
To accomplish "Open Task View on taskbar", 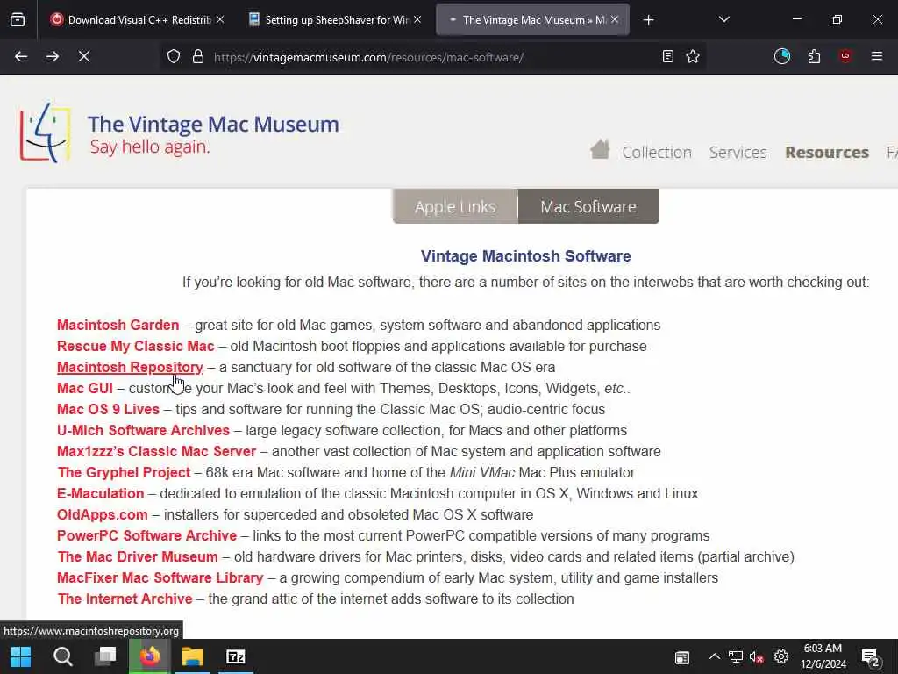I will (x=105, y=656).
